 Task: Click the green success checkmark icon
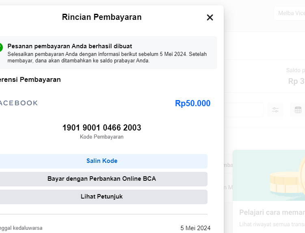pos(1,47)
